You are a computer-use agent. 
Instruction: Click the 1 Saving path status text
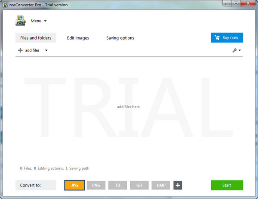coord(77,168)
